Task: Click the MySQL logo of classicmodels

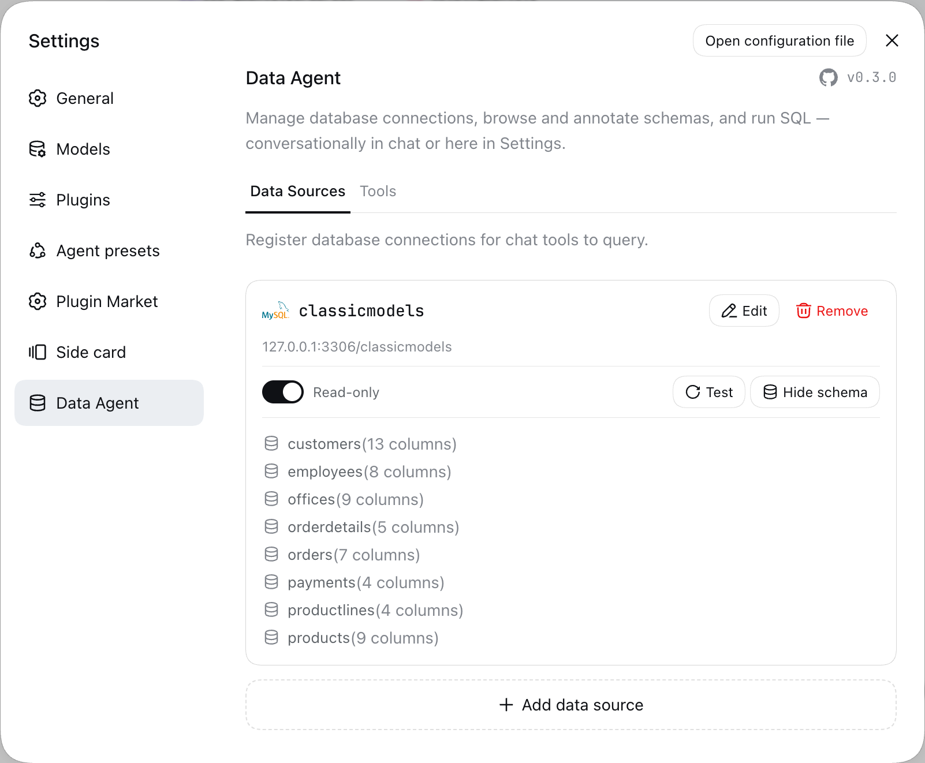Action: point(275,311)
